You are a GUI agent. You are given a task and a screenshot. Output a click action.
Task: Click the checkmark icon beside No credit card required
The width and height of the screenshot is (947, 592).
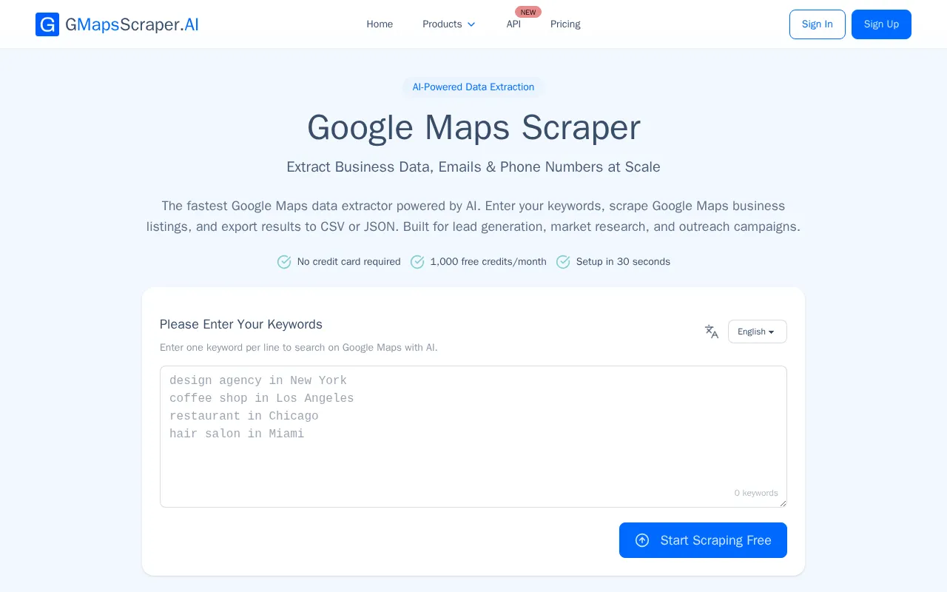(284, 262)
